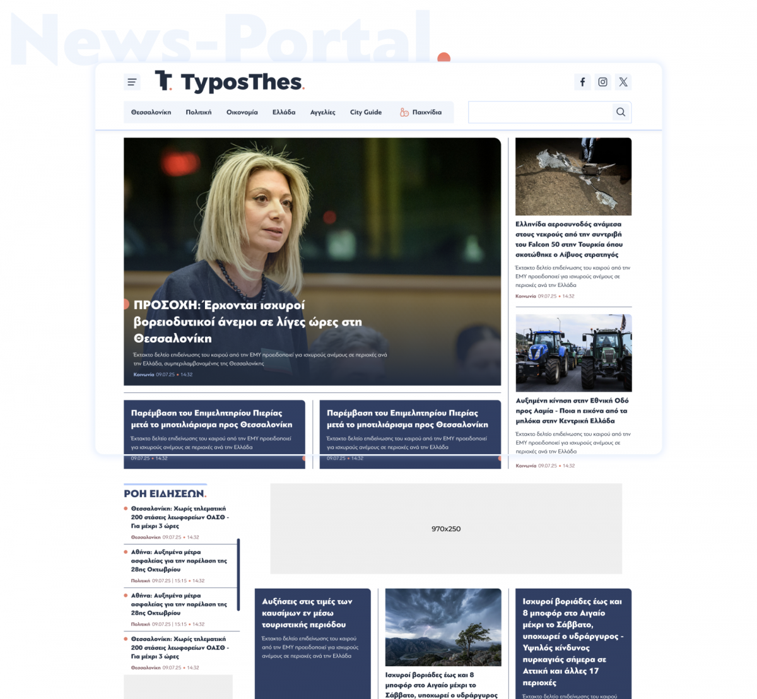757x699 pixels.
Task: Open the ΠΡΟΣΟΧΗ strong winds headline
Action: (x=248, y=322)
